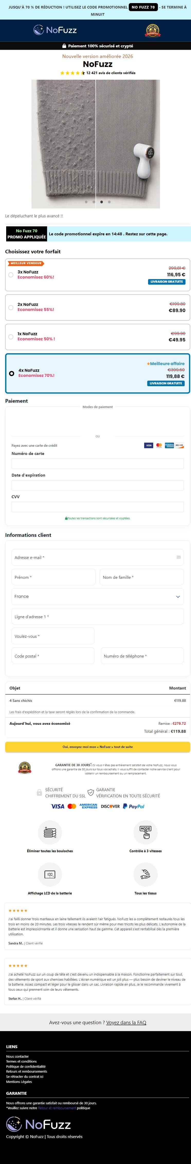191x1164 pixels.
Task: Click the Visa card icon in payment section
Action: pos(149,445)
